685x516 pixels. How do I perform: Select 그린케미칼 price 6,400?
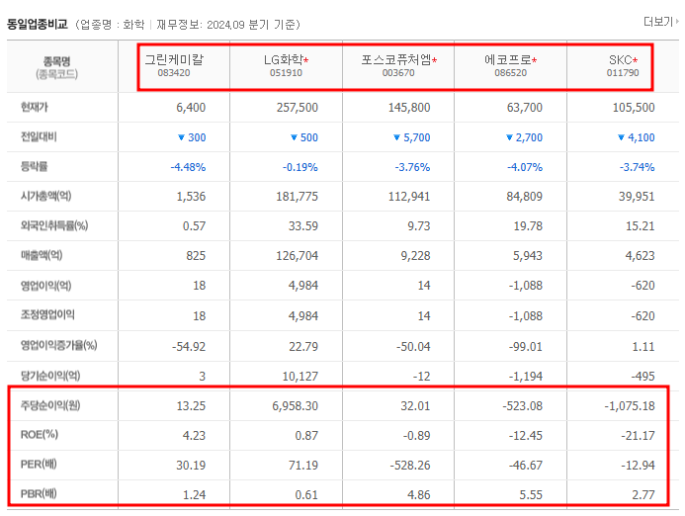(x=191, y=108)
